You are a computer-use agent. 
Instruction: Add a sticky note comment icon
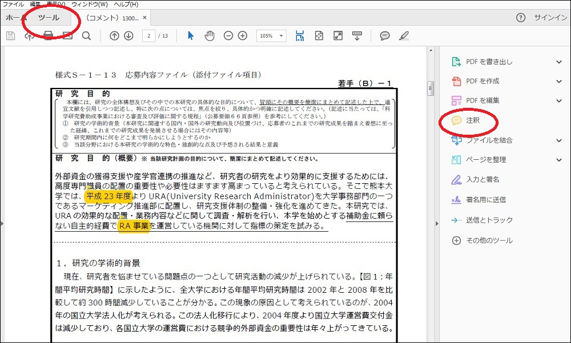(384, 36)
